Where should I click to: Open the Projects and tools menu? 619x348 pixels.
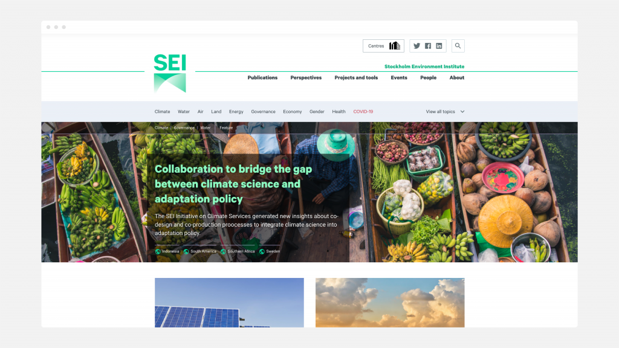coord(356,78)
